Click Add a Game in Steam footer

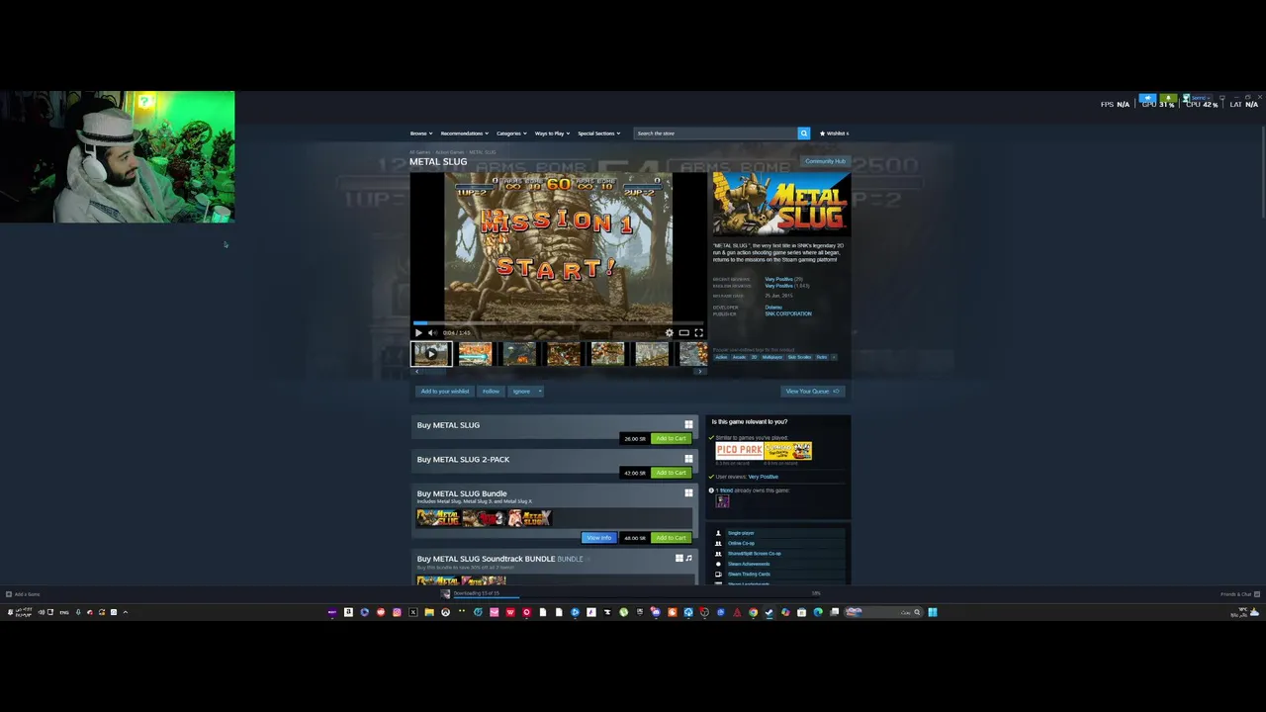pyautogui.click(x=23, y=594)
